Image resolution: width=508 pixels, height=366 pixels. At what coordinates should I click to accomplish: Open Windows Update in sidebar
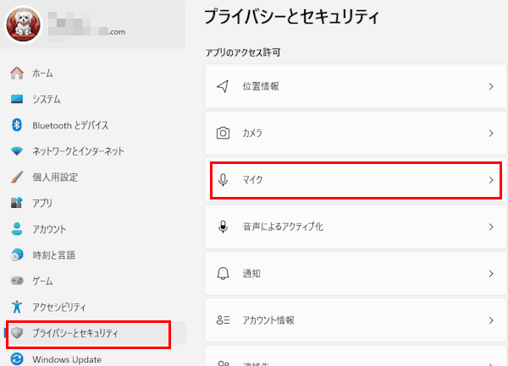(x=93, y=359)
